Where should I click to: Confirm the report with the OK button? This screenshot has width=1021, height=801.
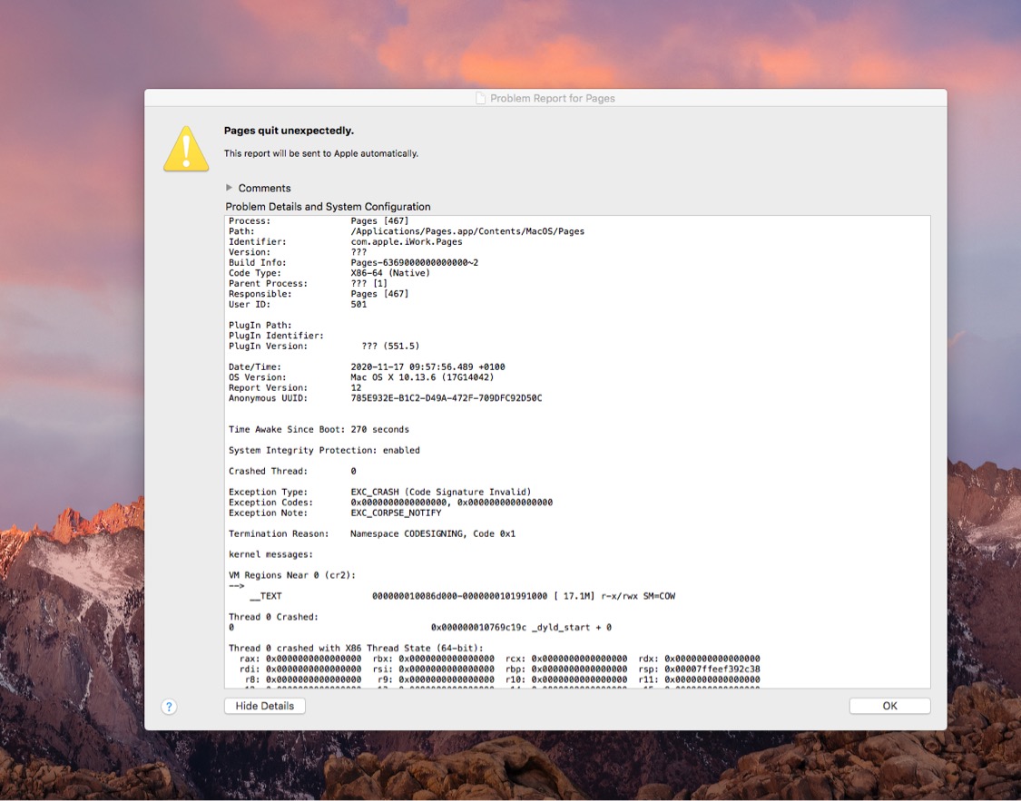(x=889, y=706)
